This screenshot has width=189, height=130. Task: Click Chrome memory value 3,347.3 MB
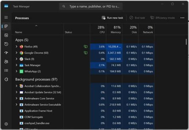pos(114,53)
